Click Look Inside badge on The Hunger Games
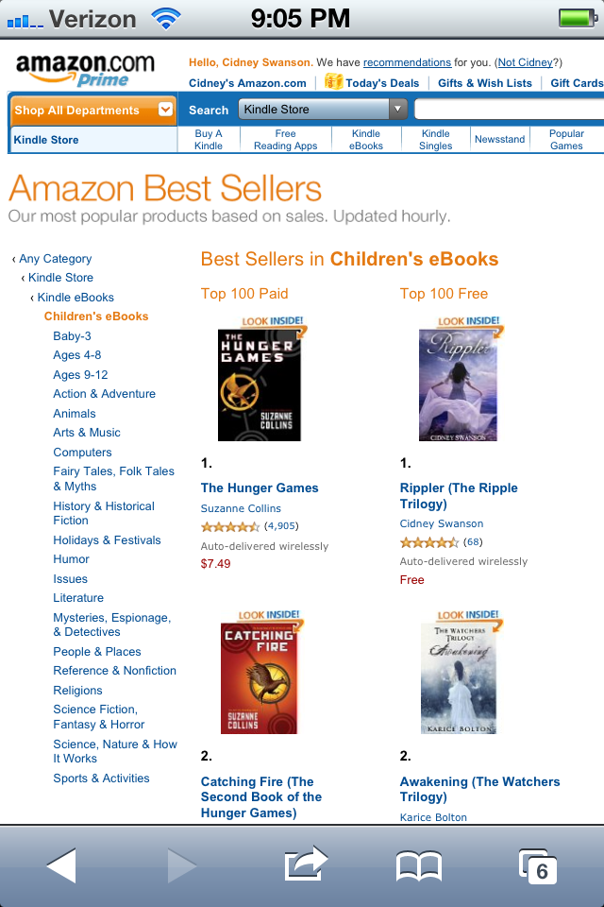Screen dimensions: 604x907 click(x=273, y=321)
